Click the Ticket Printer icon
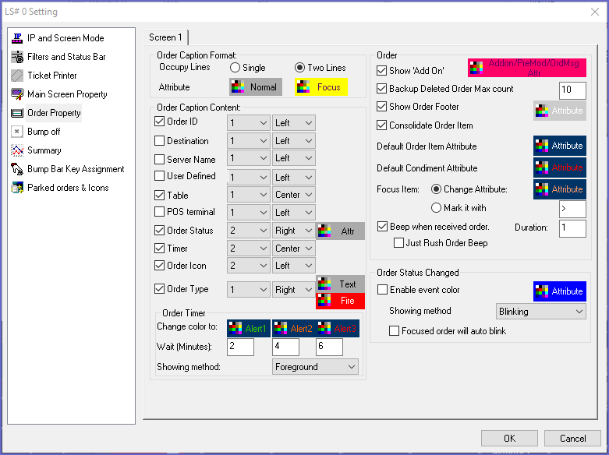 pyautogui.click(x=17, y=76)
